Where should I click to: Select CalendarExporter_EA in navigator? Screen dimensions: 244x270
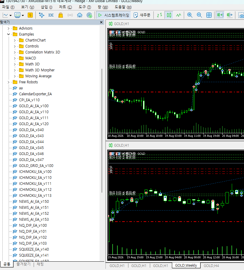click(35, 94)
